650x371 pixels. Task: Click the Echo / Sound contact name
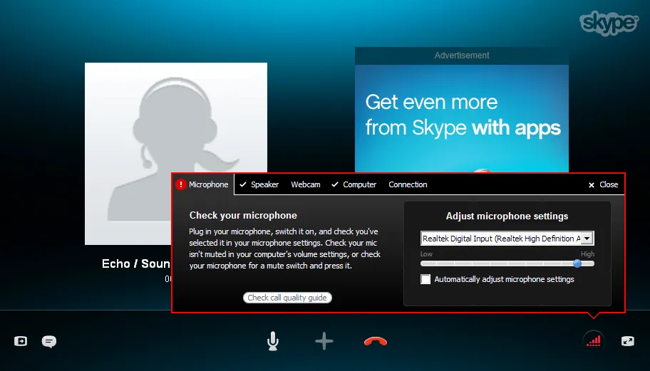pyautogui.click(x=136, y=263)
